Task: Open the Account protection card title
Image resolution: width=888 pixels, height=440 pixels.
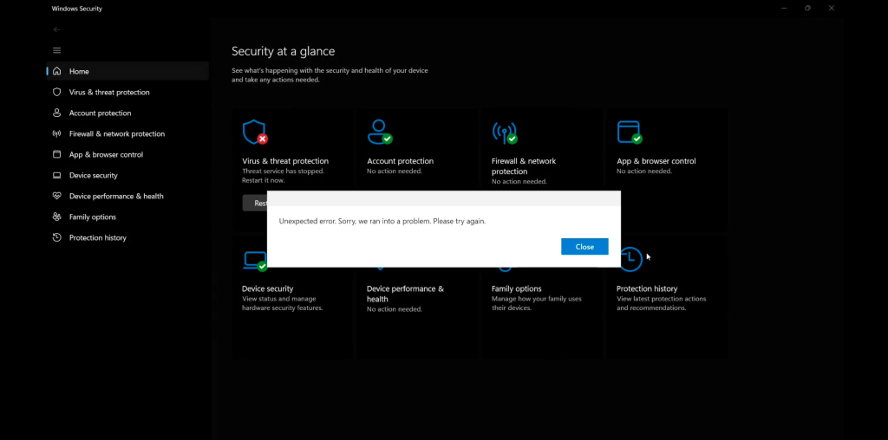Action: (x=400, y=161)
